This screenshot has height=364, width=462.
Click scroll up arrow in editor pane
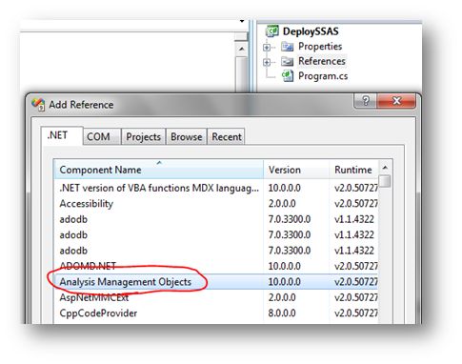pyautogui.click(x=242, y=49)
